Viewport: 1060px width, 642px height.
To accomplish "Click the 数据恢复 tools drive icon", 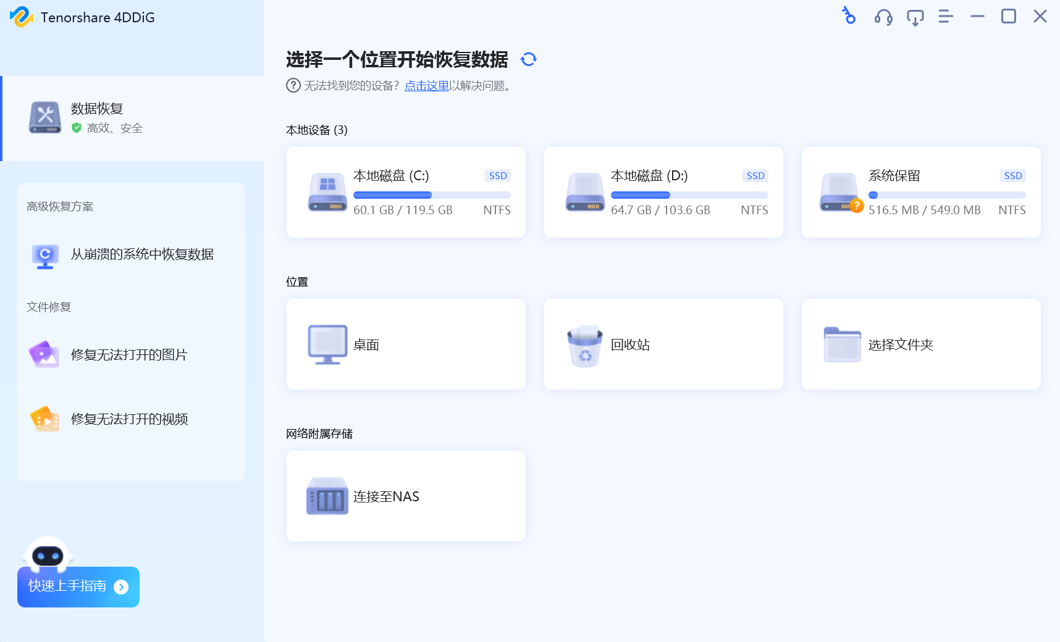I will pyautogui.click(x=45, y=118).
